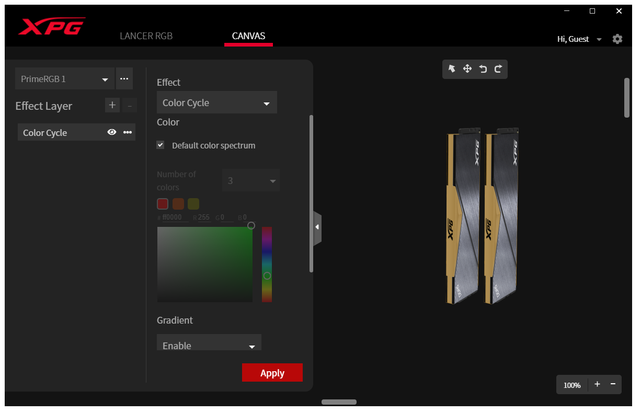Click the Apply button
641x413 pixels.
272,373
